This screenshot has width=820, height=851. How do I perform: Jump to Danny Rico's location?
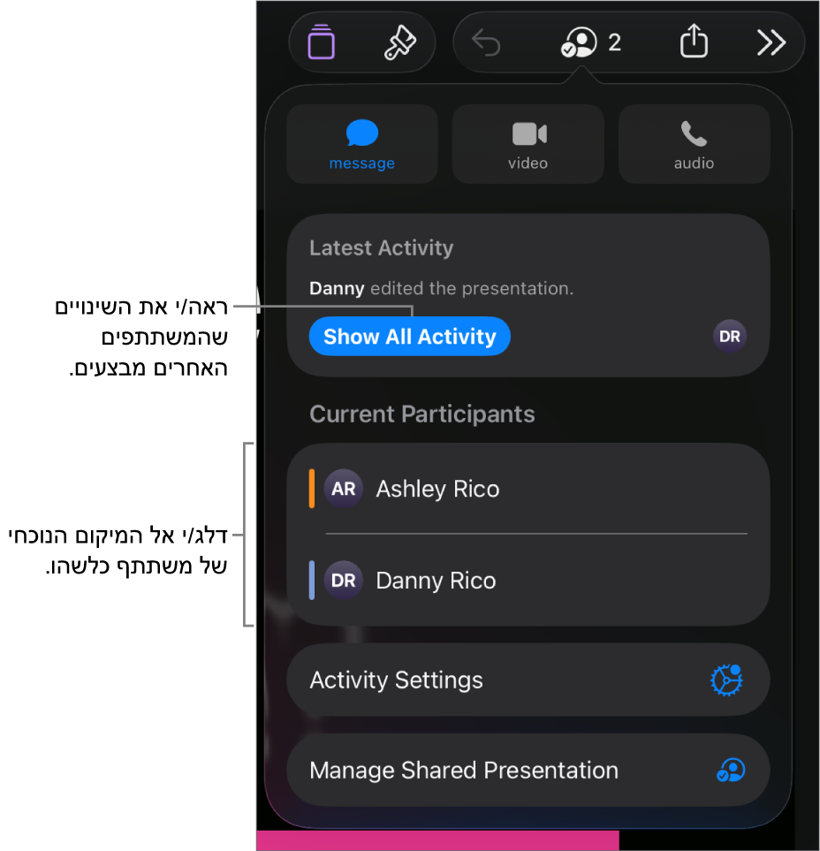point(528,581)
